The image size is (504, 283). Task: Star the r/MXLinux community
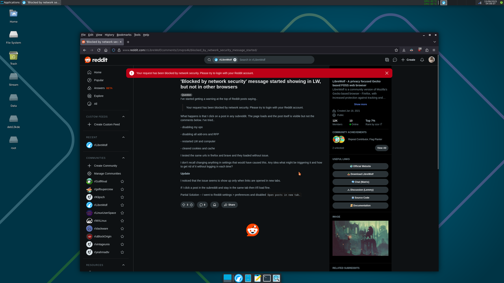(122, 221)
